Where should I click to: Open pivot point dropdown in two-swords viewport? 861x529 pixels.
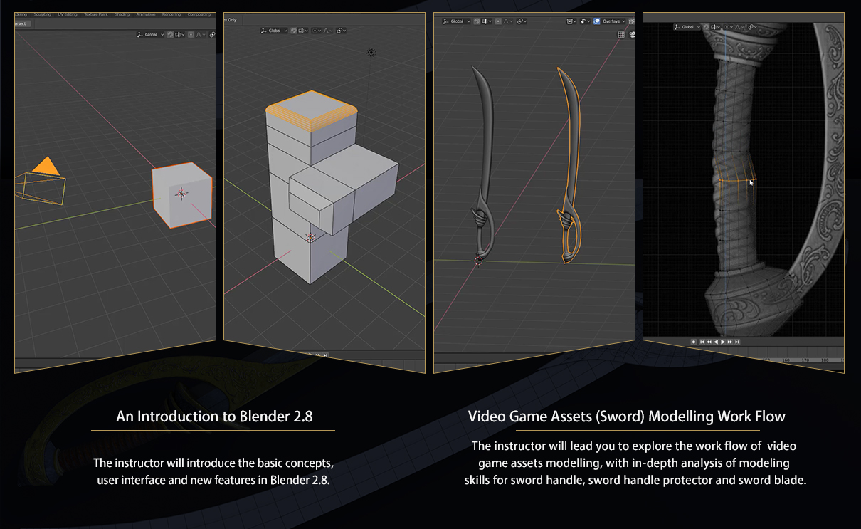coord(521,21)
